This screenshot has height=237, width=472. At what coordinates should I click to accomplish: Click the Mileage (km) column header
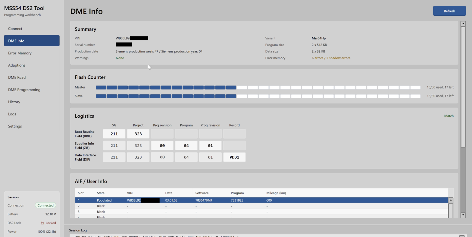276,193
